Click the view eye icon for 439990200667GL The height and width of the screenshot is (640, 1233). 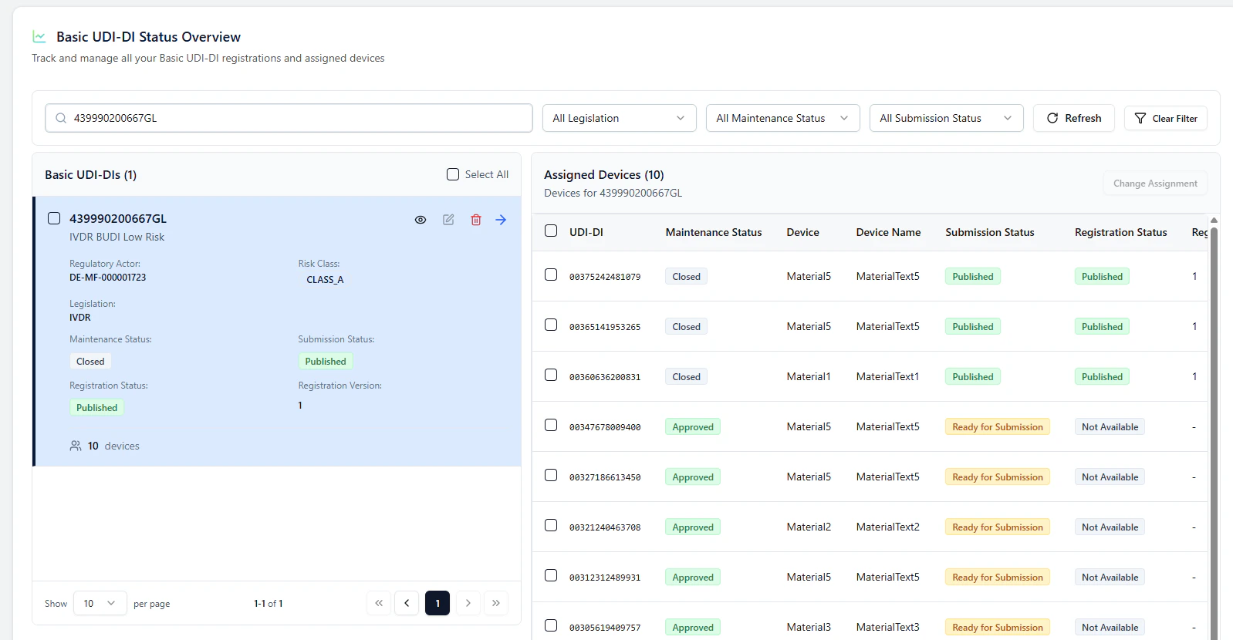pos(421,220)
